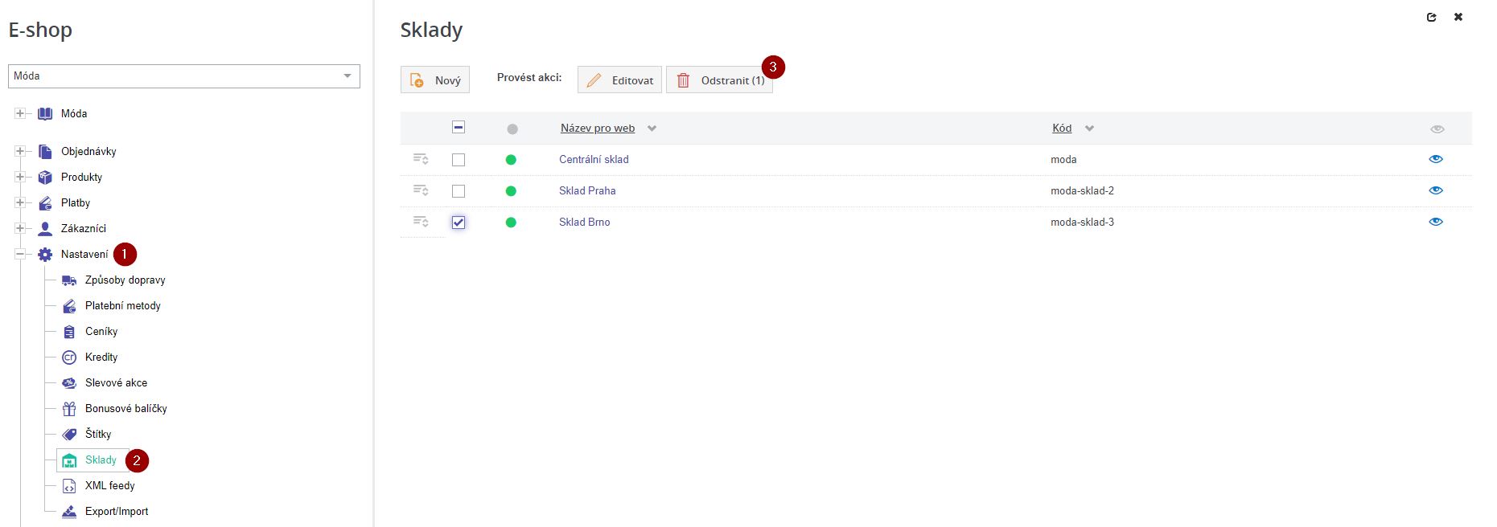Toggle visibility eye for Sklad Praha
The image size is (1497, 527).
[x=1435, y=190]
